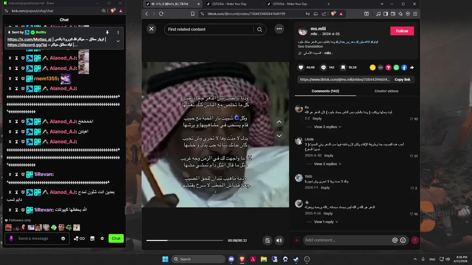Open the pinned message three-dot menu
Screen dimensions: 472x265
pyautogui.click(x=118, y=32)
